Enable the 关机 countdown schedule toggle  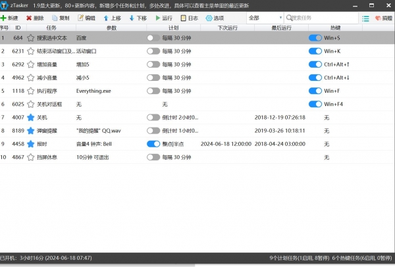pyautogui.click(x=153, y=118)
